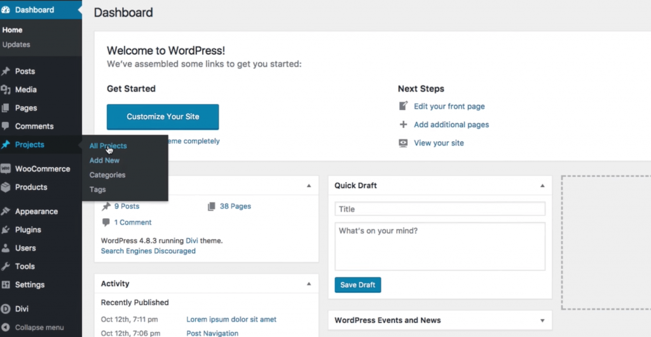Open the Add additional pages link
Screen dimensions: 651x337
[x=451, y=125]
